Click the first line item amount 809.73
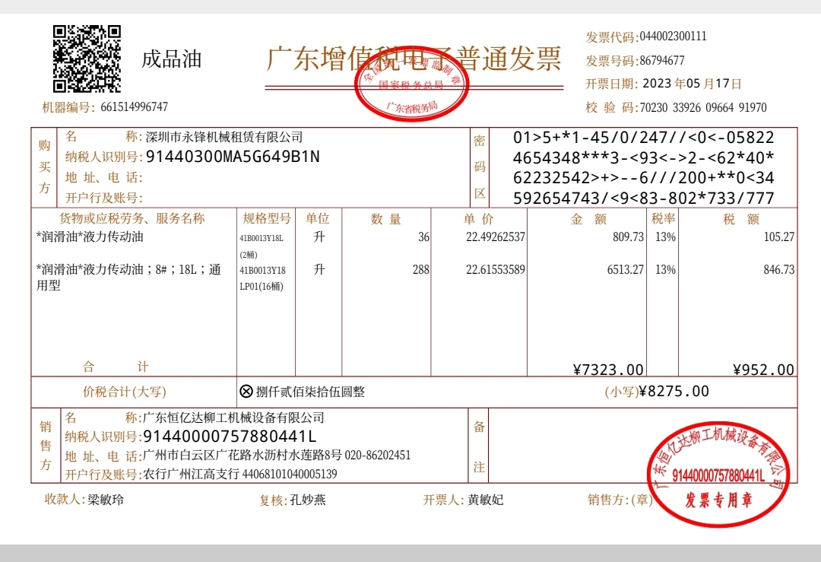This screenshot has height=562, width=821. click(628, 237)
